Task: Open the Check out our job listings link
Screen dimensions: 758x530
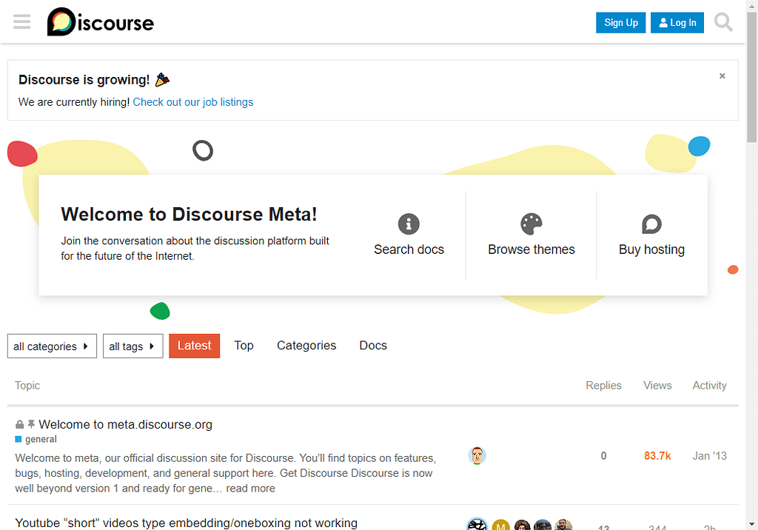Action: 193,102
